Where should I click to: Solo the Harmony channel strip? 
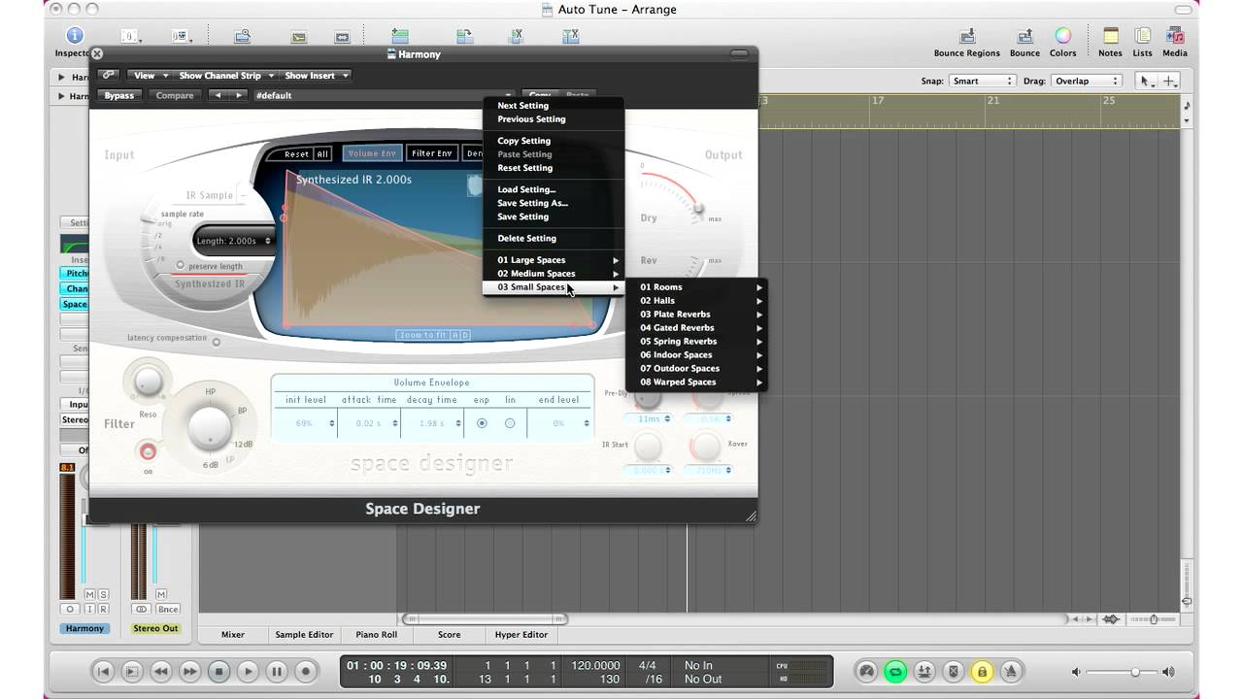[103, 594]
